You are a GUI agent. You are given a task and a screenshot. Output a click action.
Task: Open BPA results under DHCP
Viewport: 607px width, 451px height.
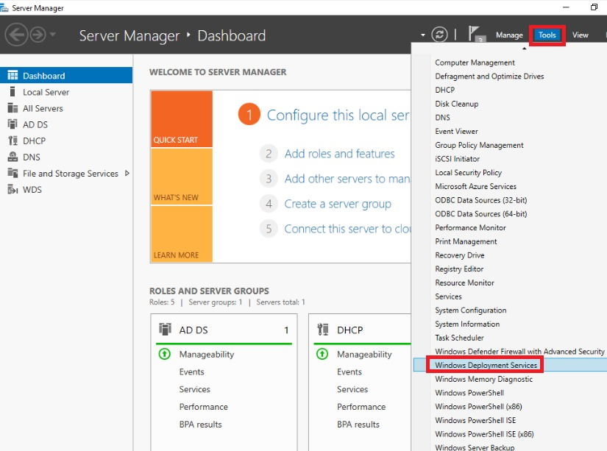point(358,424)
